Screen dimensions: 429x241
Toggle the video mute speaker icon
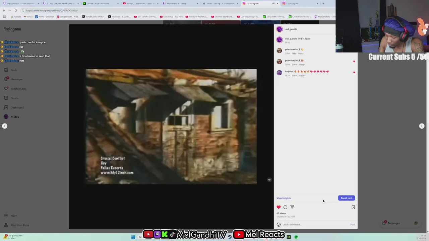[269, 180]
